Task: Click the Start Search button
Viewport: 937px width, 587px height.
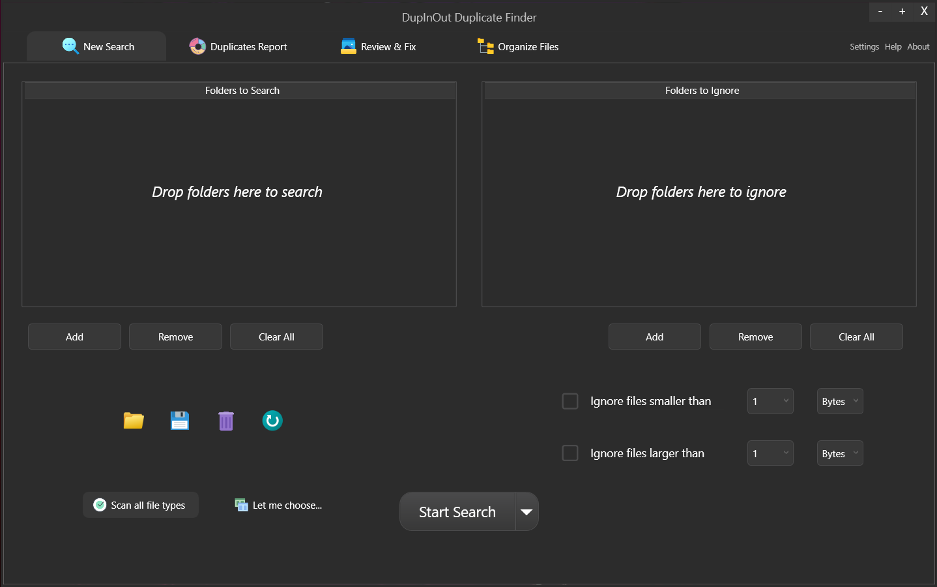Action: [x=457, y=511]
